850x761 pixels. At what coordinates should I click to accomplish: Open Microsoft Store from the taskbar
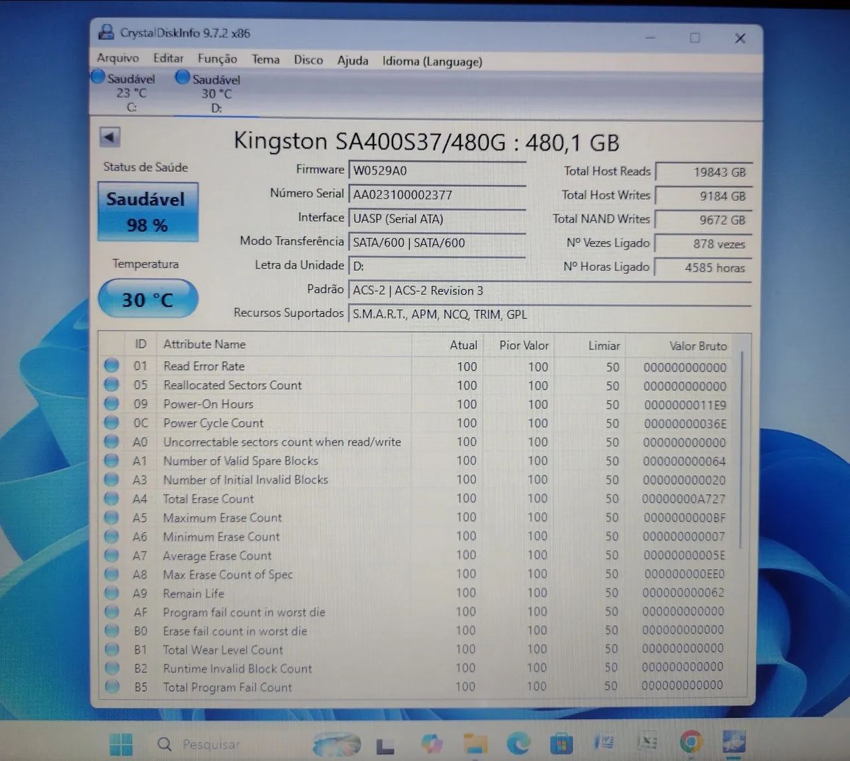561,743
